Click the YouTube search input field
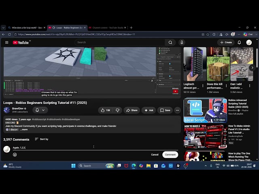The image size is (259, 194). pyautogui.click(x=120, y=42)
